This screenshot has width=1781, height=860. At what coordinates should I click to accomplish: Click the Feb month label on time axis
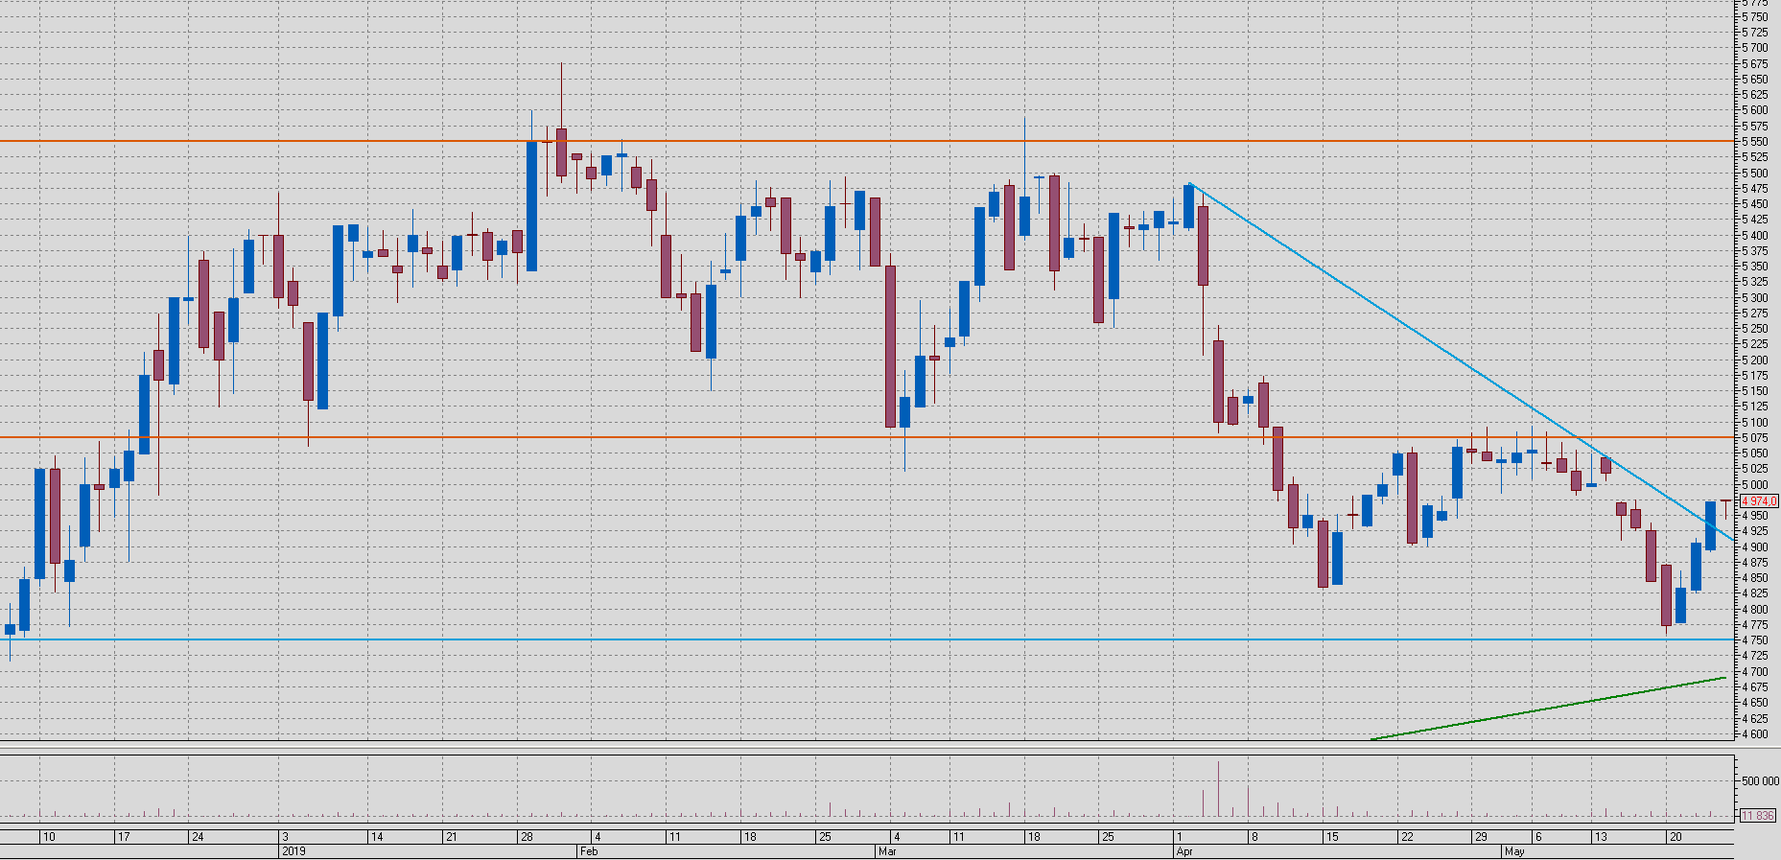(x=589, y=851)
